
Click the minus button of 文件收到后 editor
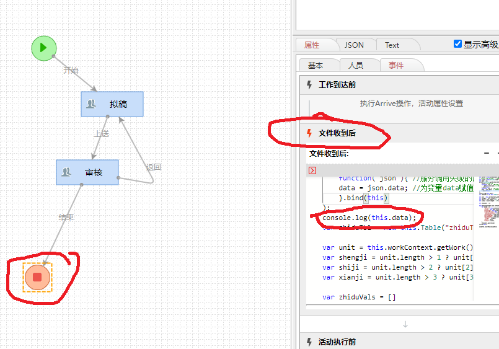click(x=486, y=153)
